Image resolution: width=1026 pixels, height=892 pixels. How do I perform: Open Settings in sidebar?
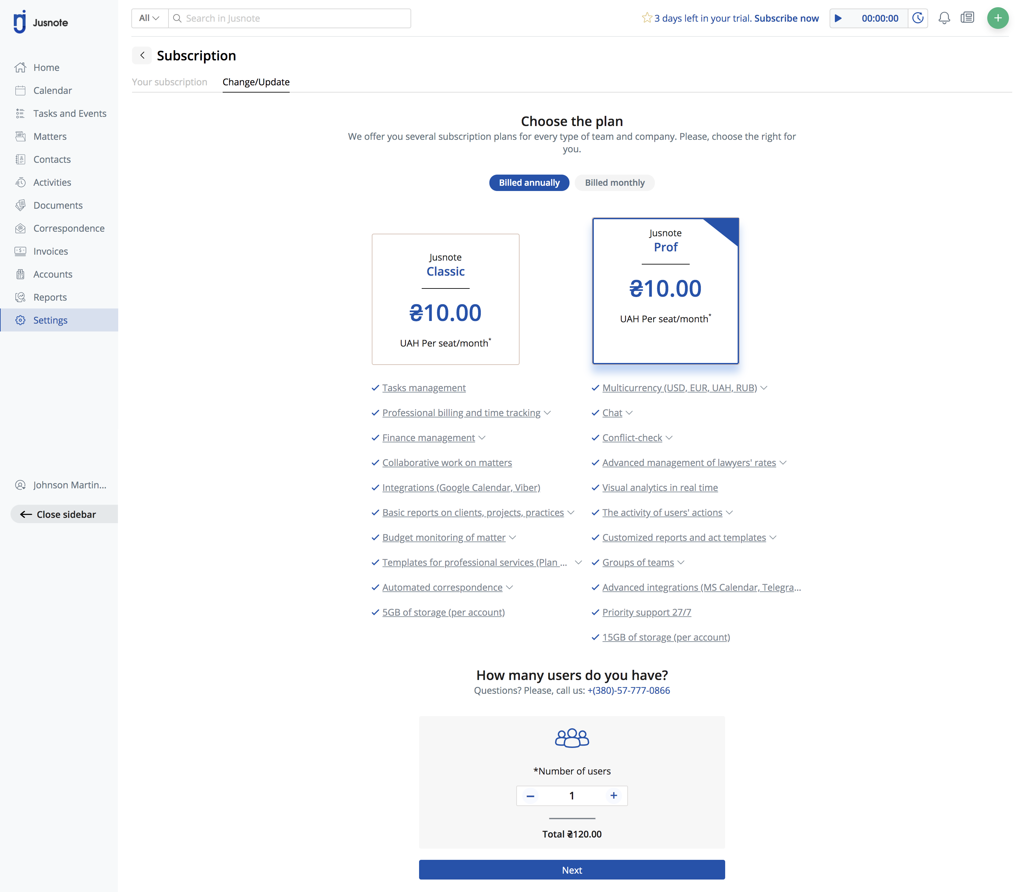tap(59, 320)
